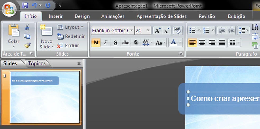Toggle underline (S) formatting
The image size is (260, 129).
tap(115, 43)
